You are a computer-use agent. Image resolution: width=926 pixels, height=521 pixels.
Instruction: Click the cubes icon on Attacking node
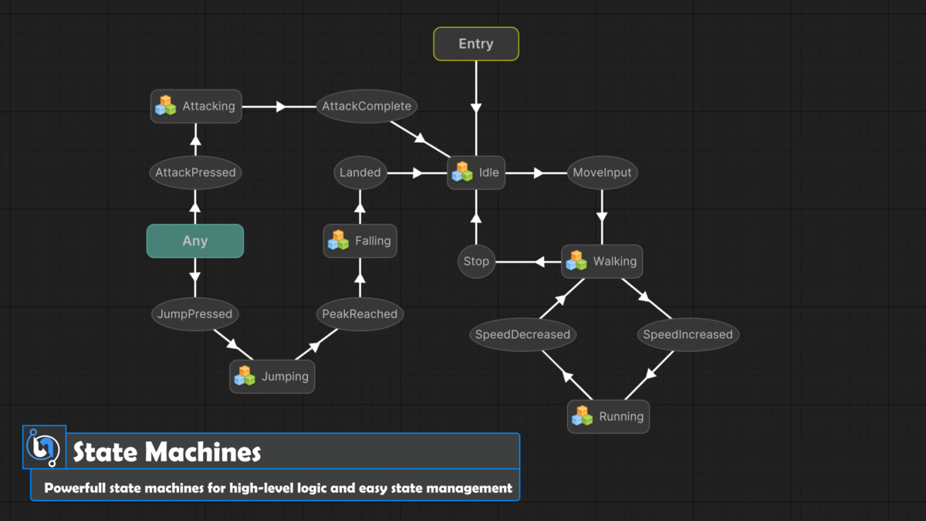click(x=166, y=106)
